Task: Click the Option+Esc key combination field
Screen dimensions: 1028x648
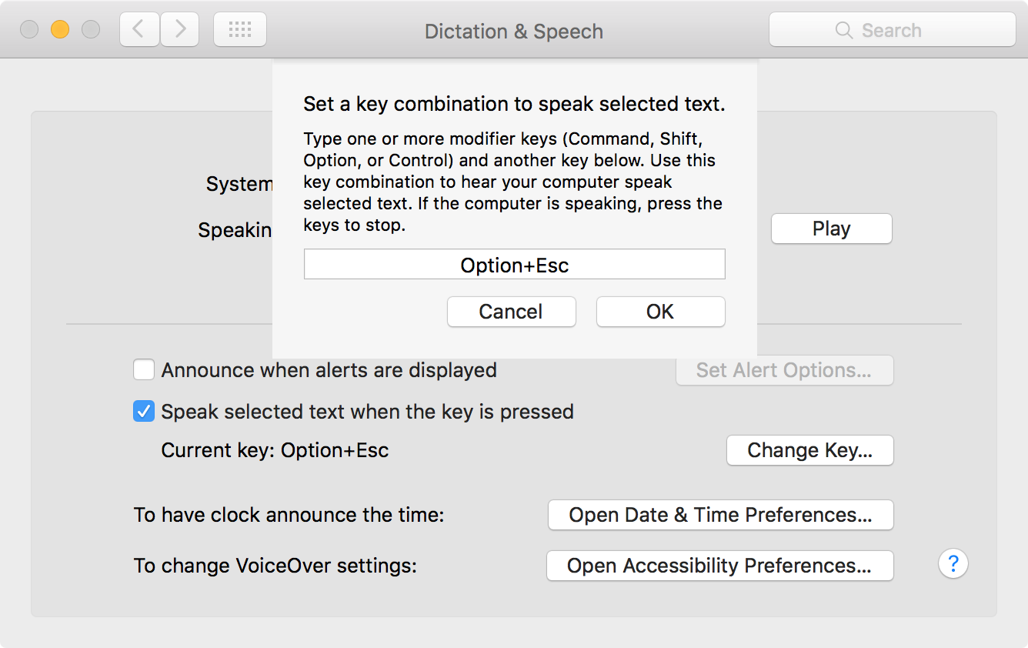Action: click(x=514, y=264)
